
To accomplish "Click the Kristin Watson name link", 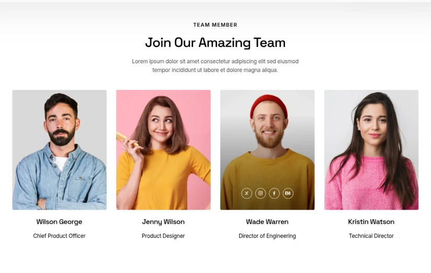I will (371, 222).
